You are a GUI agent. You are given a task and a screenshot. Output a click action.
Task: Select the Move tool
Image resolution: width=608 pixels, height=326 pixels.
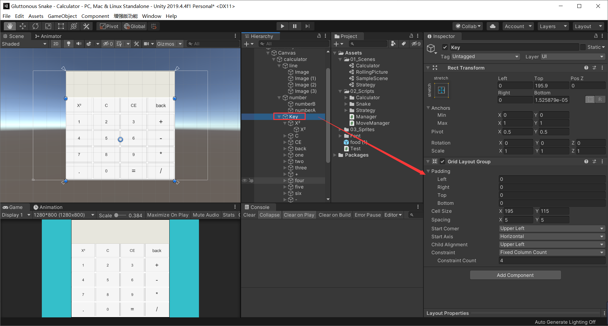tap(22, 26)
